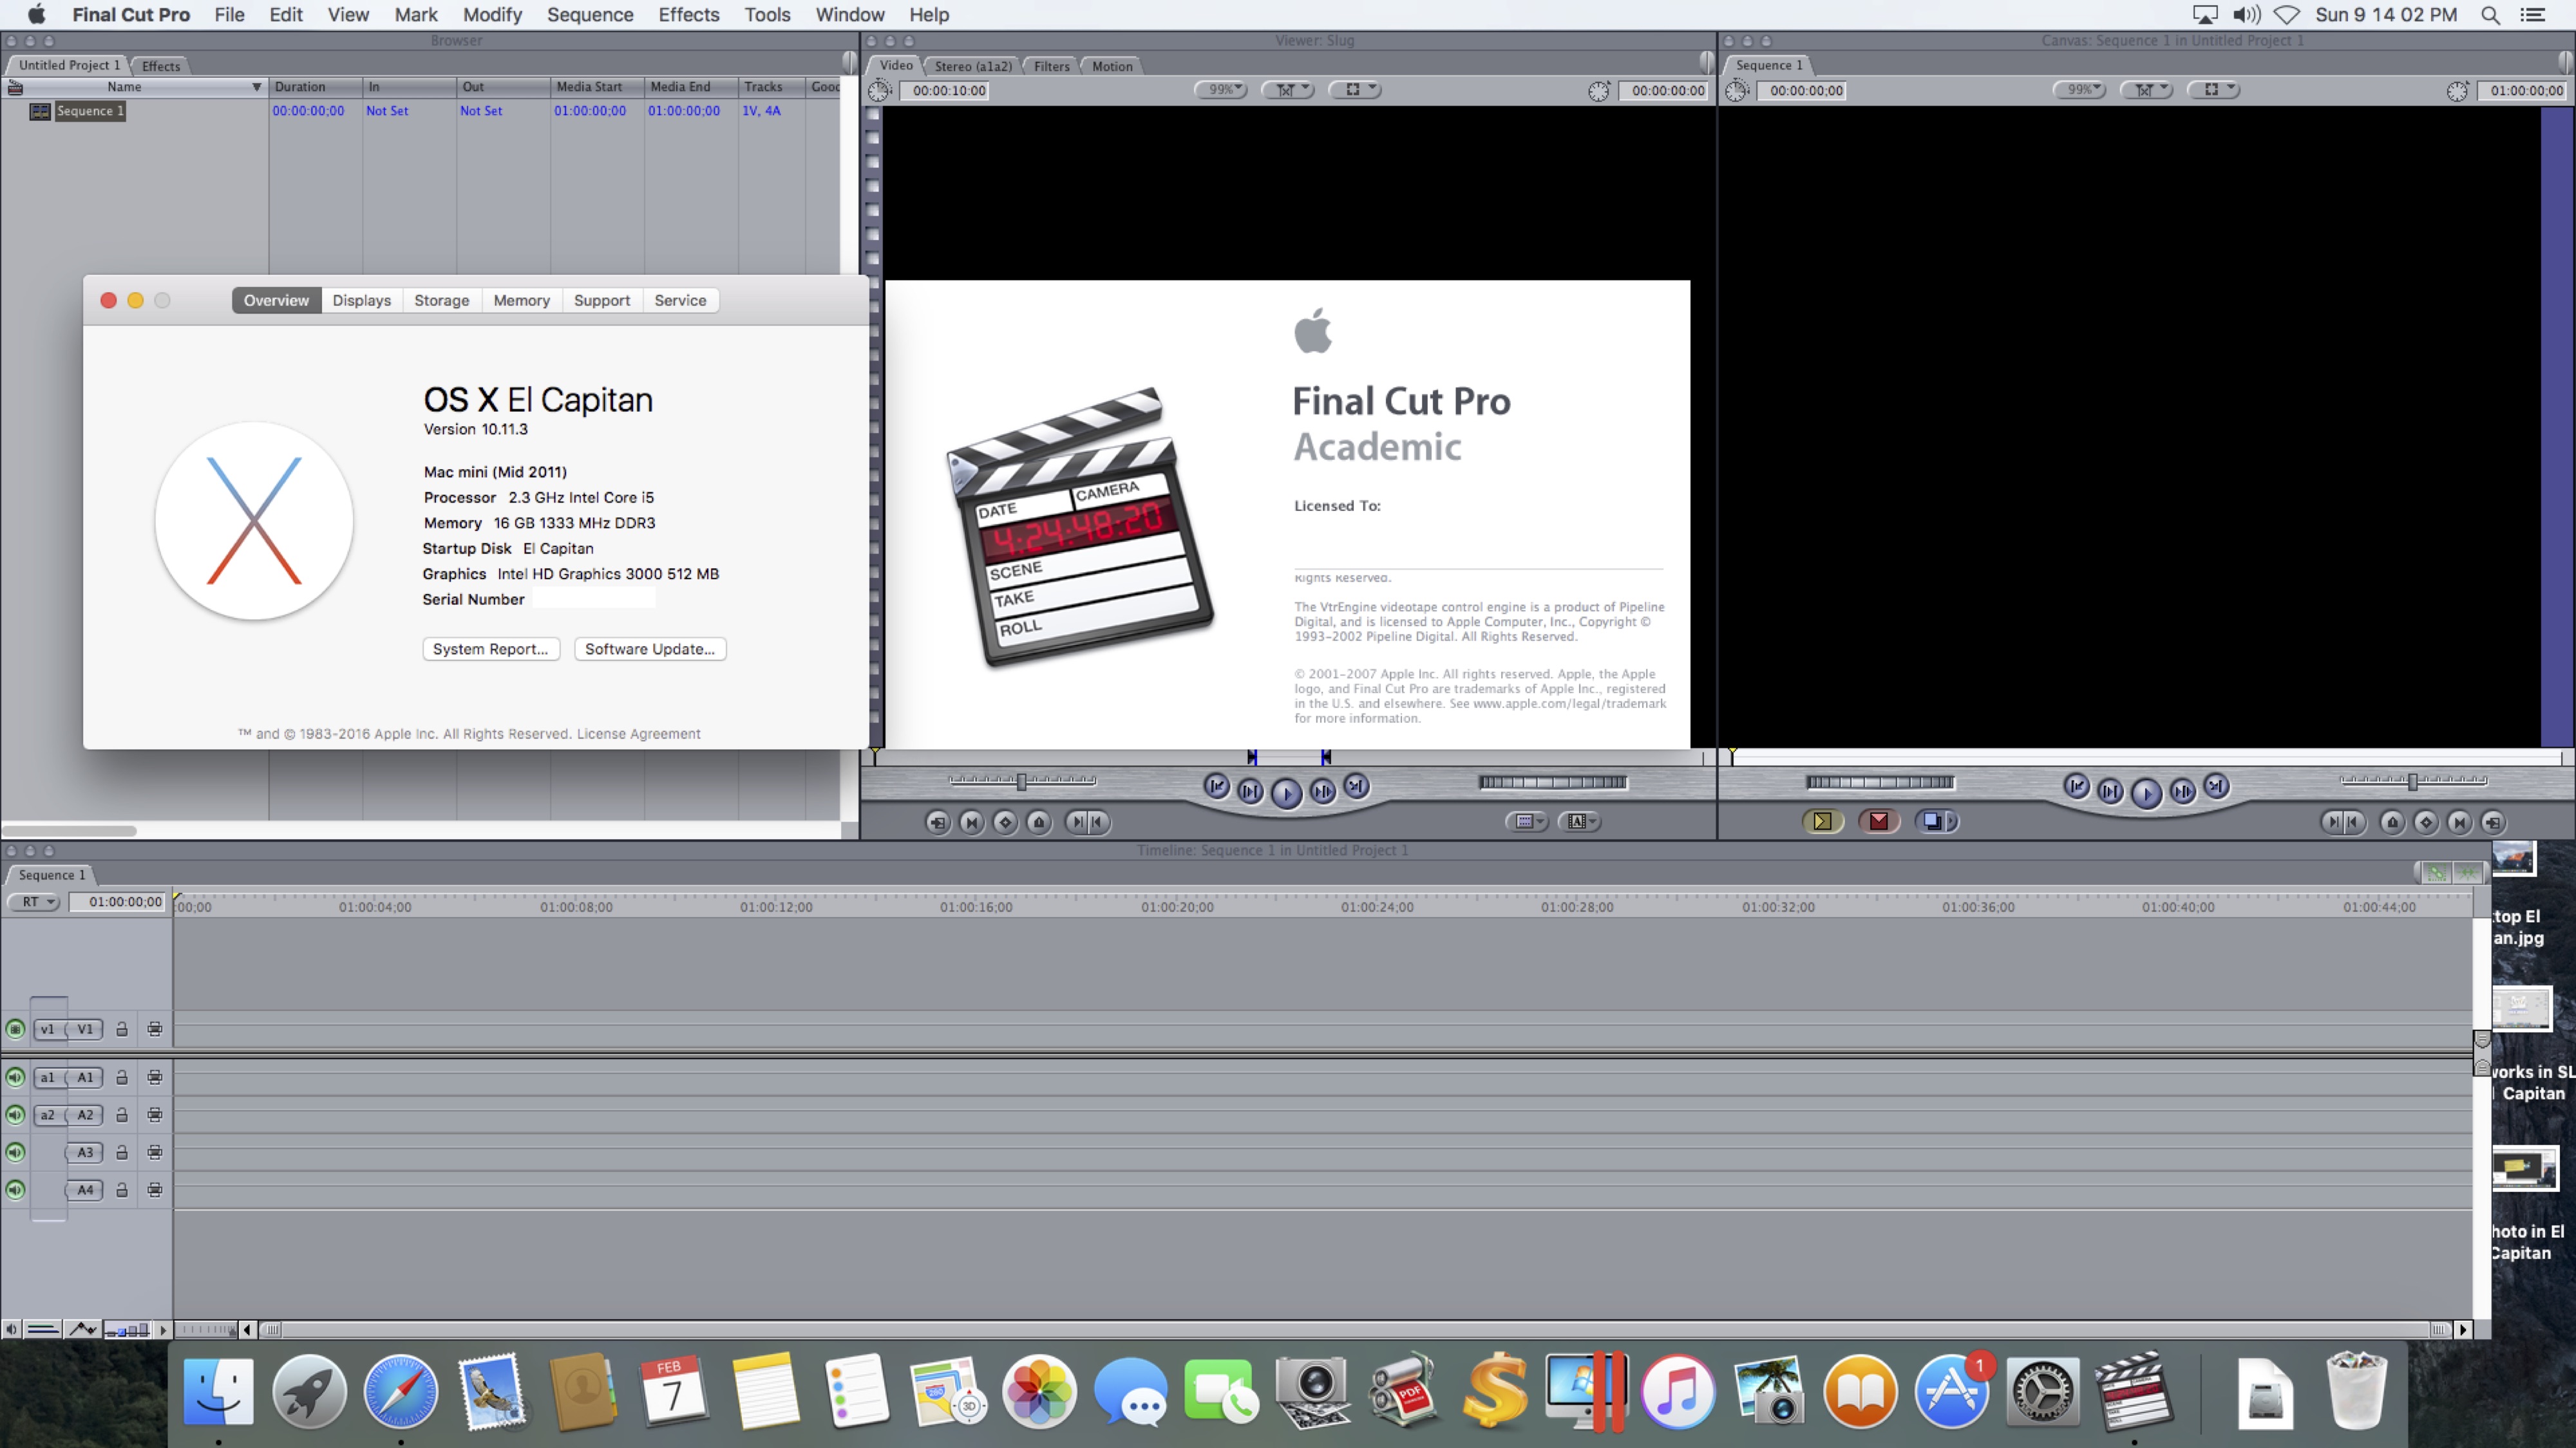Open the Sequence menu
This screenshot has height=1448, width=2576.
pyautogui.click(x=590, y=15)
